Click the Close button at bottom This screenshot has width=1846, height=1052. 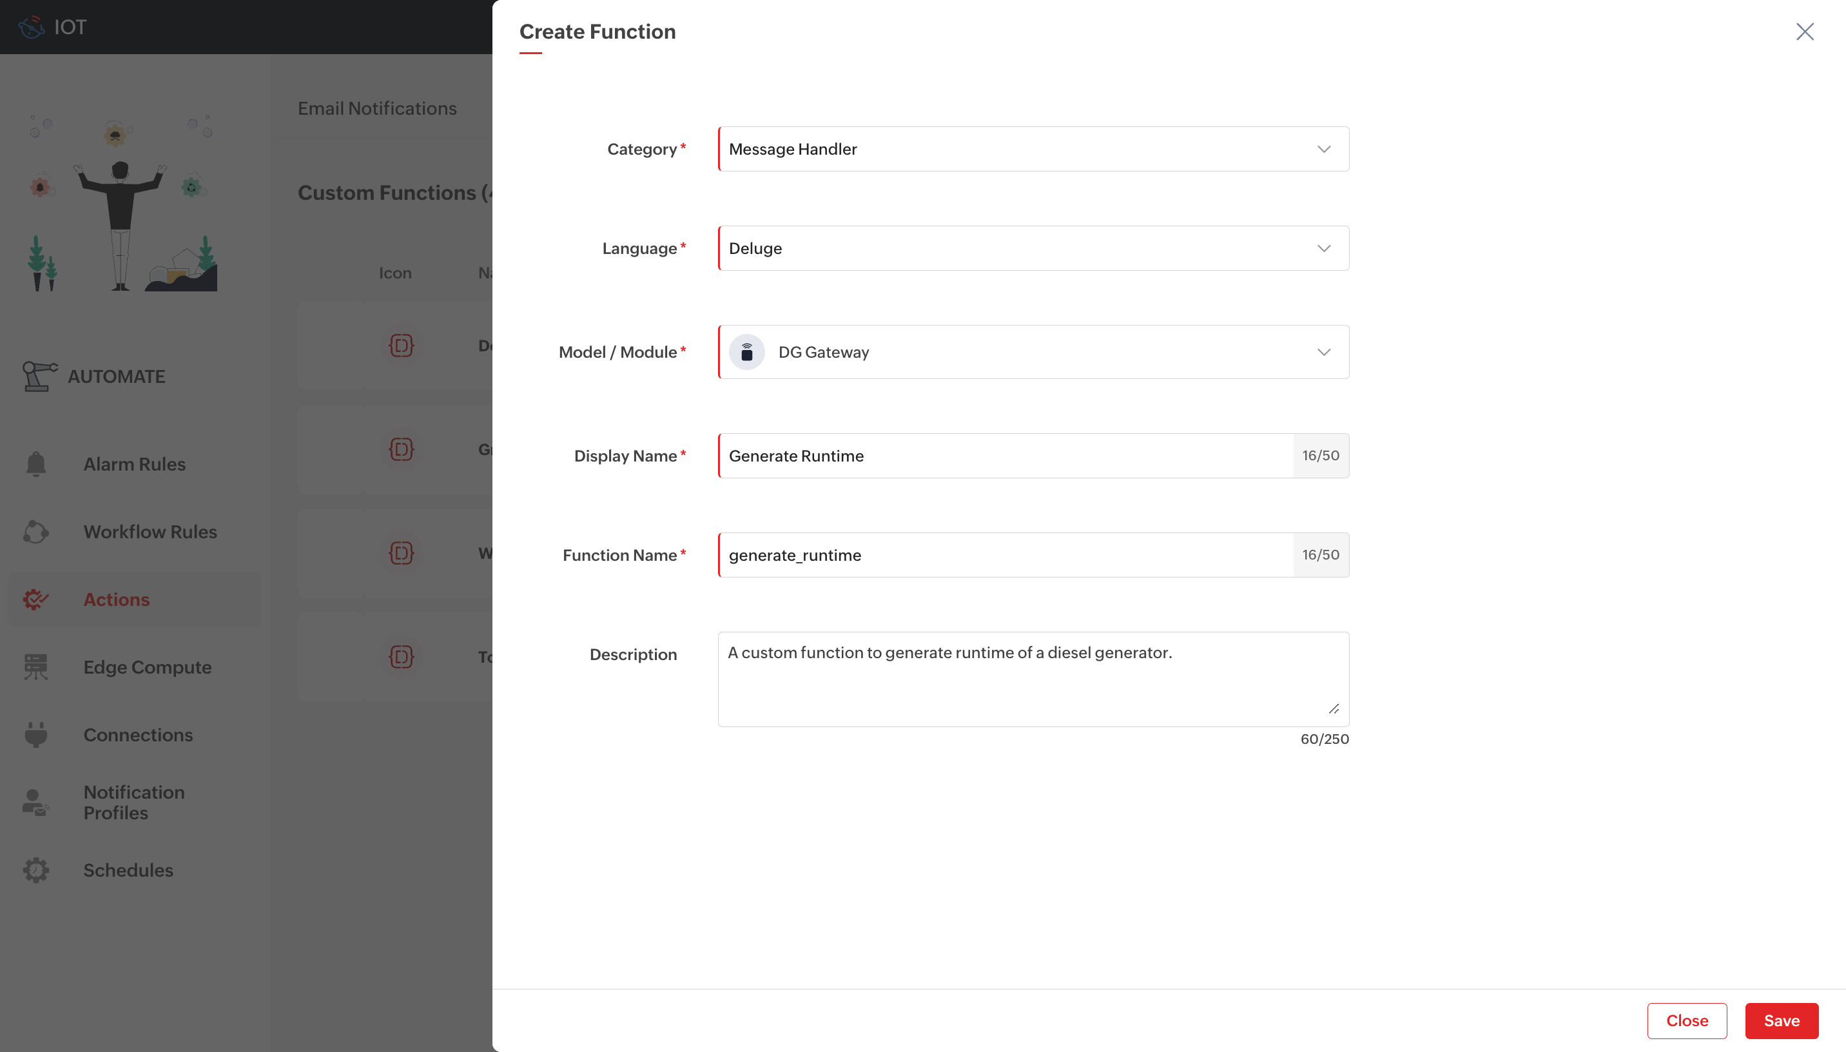(x=1686, y=1020)
